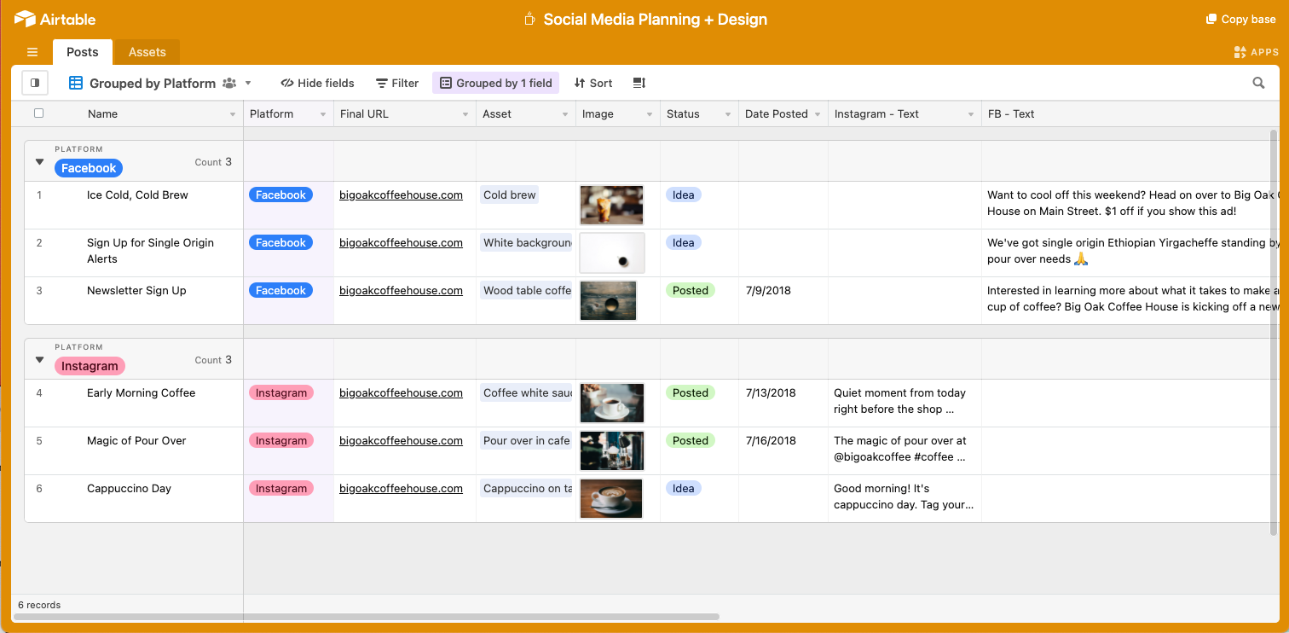
Task: Open the search magnifier icon
Action: (1258, 83)
